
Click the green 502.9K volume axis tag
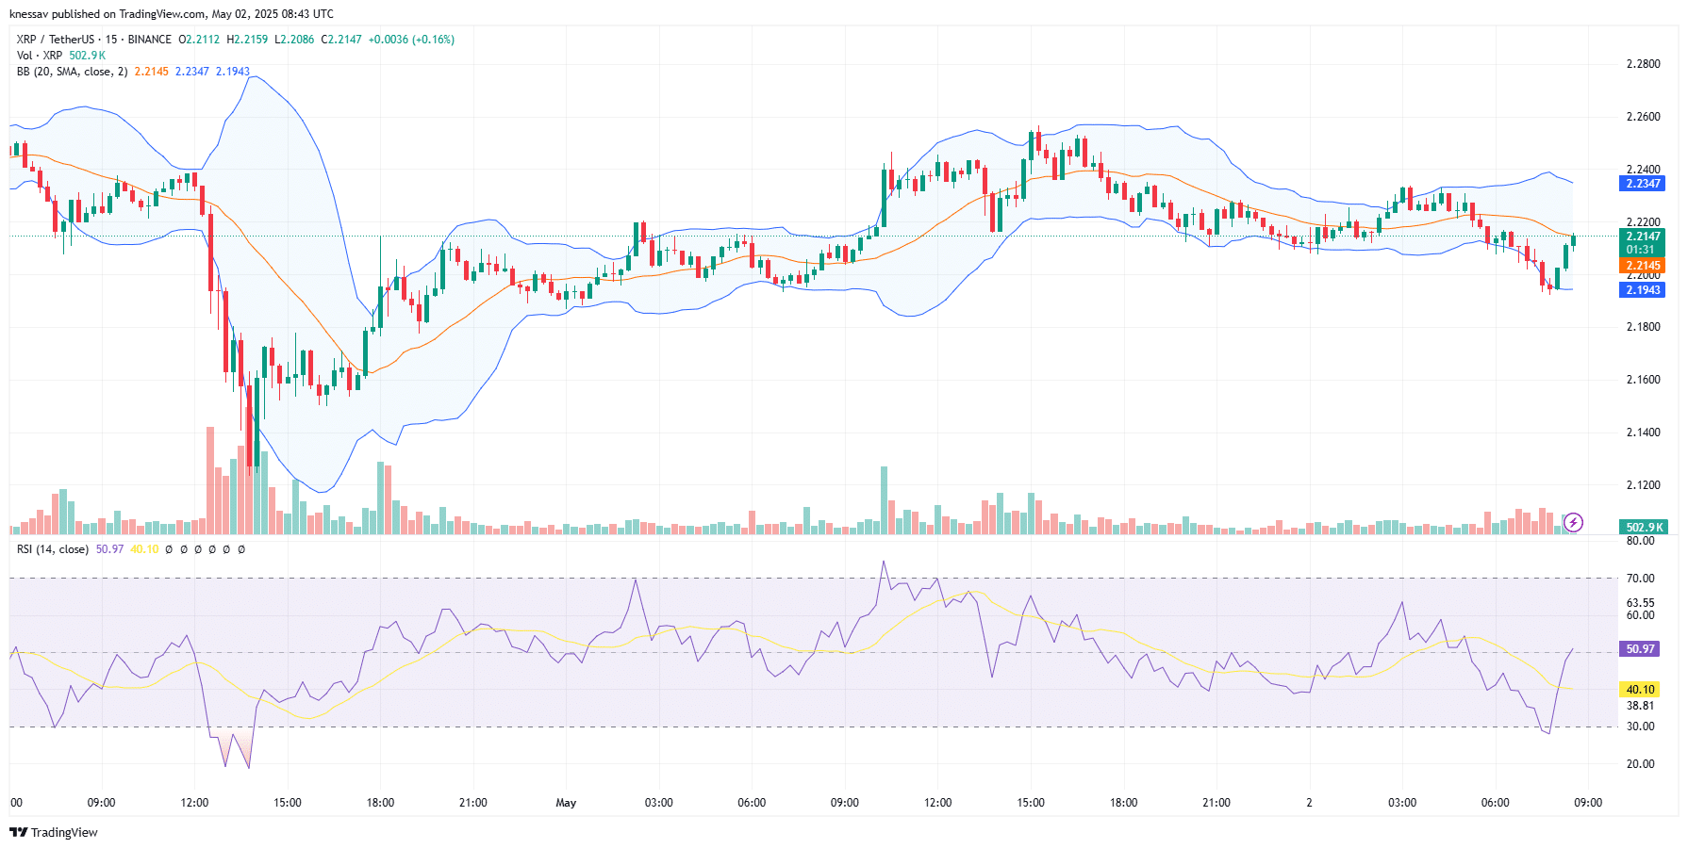pos(1644,528)
